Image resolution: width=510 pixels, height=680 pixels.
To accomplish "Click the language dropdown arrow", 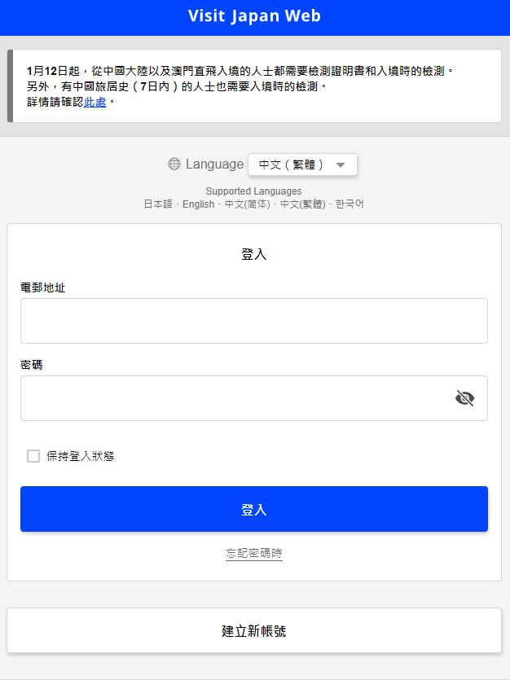I will 341,165.
